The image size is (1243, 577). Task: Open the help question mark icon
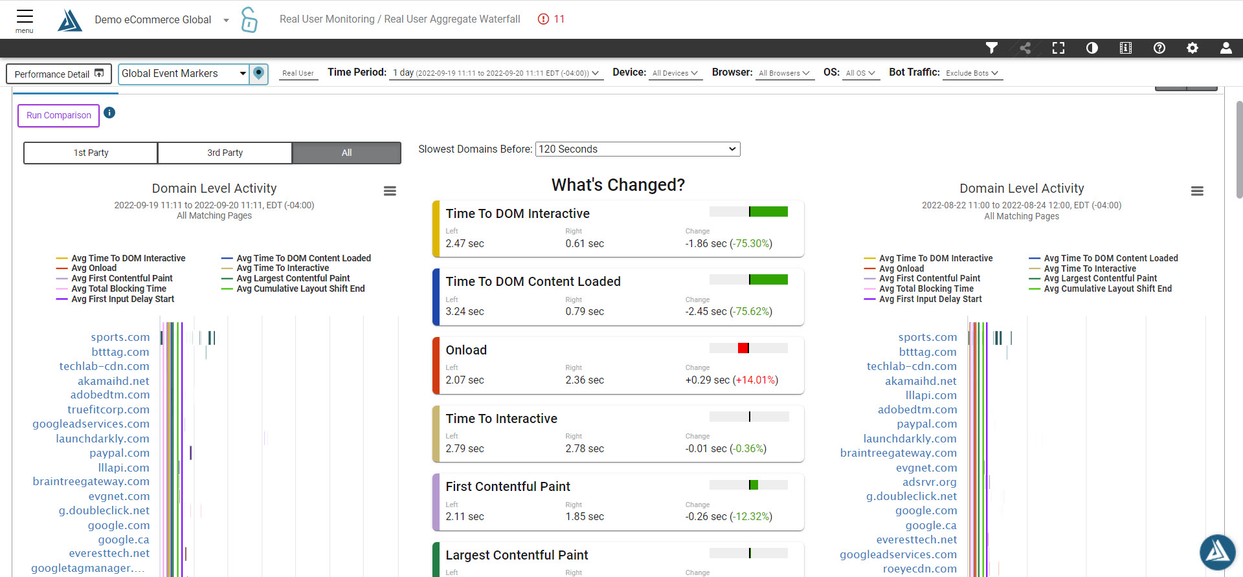point(1159,48)
